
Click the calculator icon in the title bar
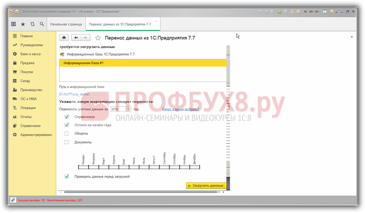[292, 11]
